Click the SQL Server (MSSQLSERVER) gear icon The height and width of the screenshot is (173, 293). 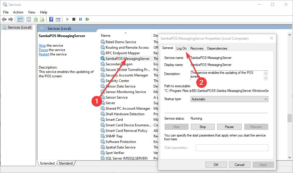103,158
